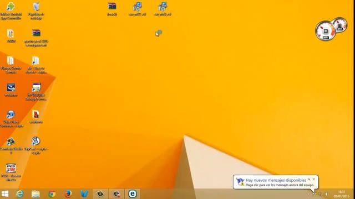Close the notification balloon
This screenshot has width=355, height=199.
314,179
